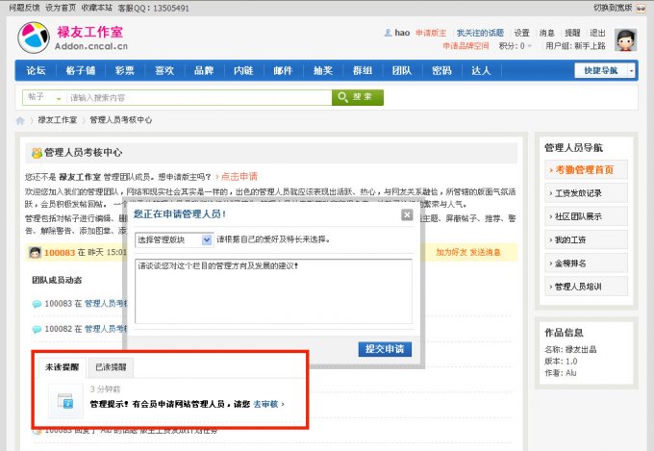Click the 退出 link
Image resolution: width=654 pixels, height=451 pixels.
(597, 33)
